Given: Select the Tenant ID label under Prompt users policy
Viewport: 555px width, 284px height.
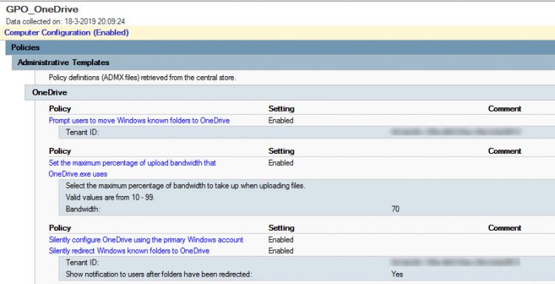Looking at the screenshot, I should pos(82,132).
